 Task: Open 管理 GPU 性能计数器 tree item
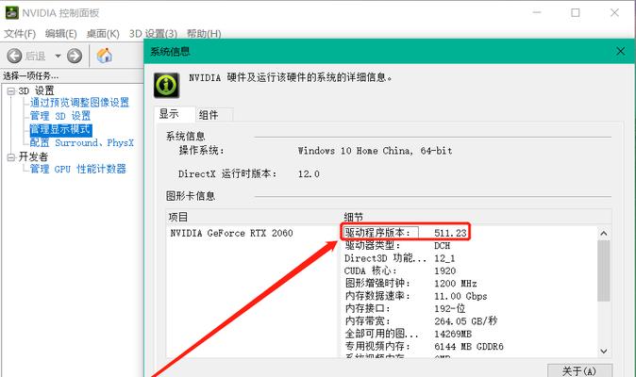pos(78,169)
